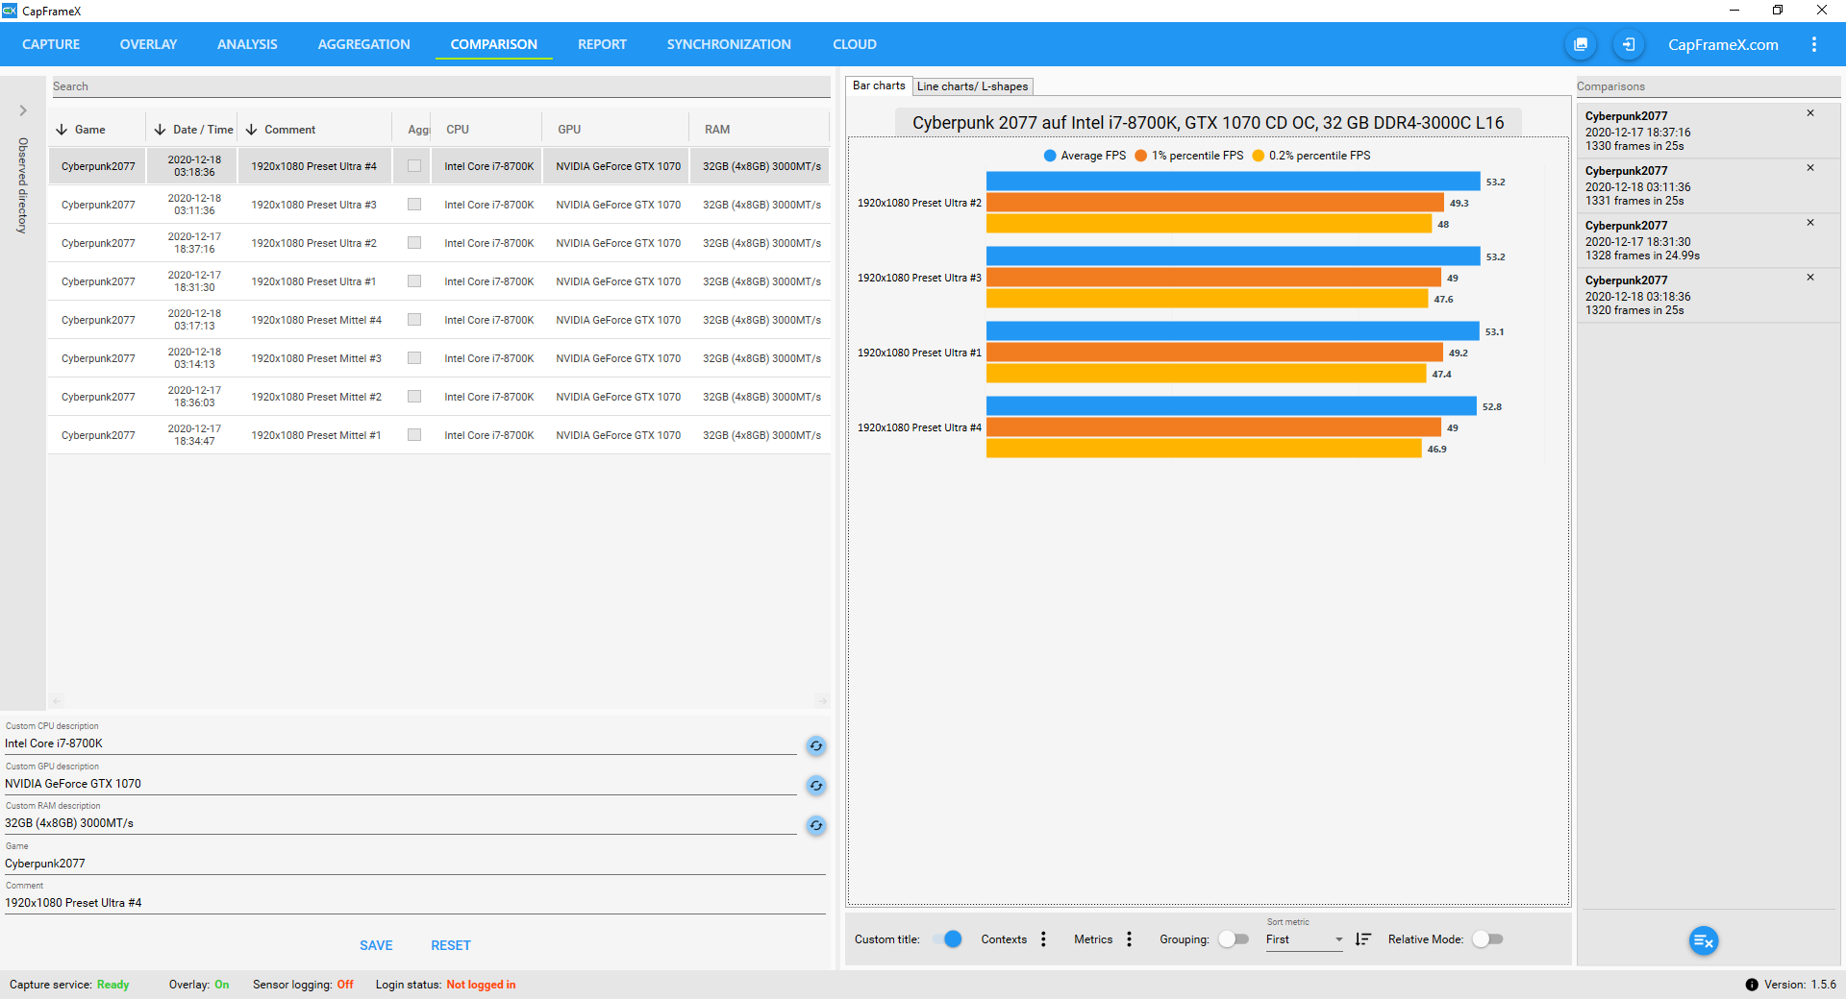Screen dimensions: 1846x999
Task: Remove comparison dated 2020-12-18 03:18:36
Action: [x=1809, y=278]
